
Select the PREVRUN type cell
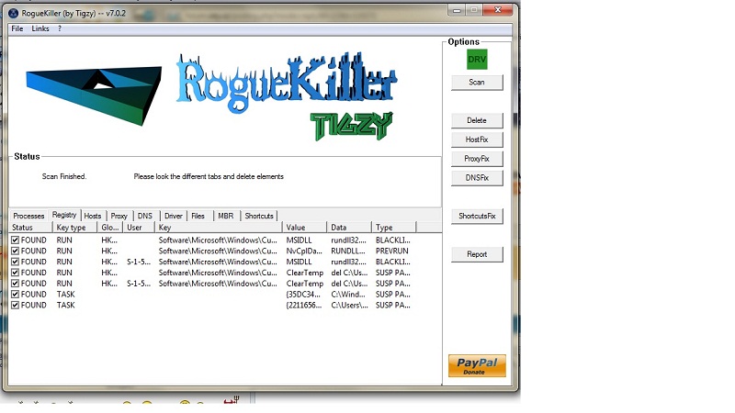(392, 251)
